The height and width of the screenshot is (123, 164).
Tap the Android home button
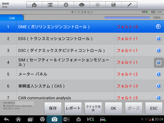(18, 119)
